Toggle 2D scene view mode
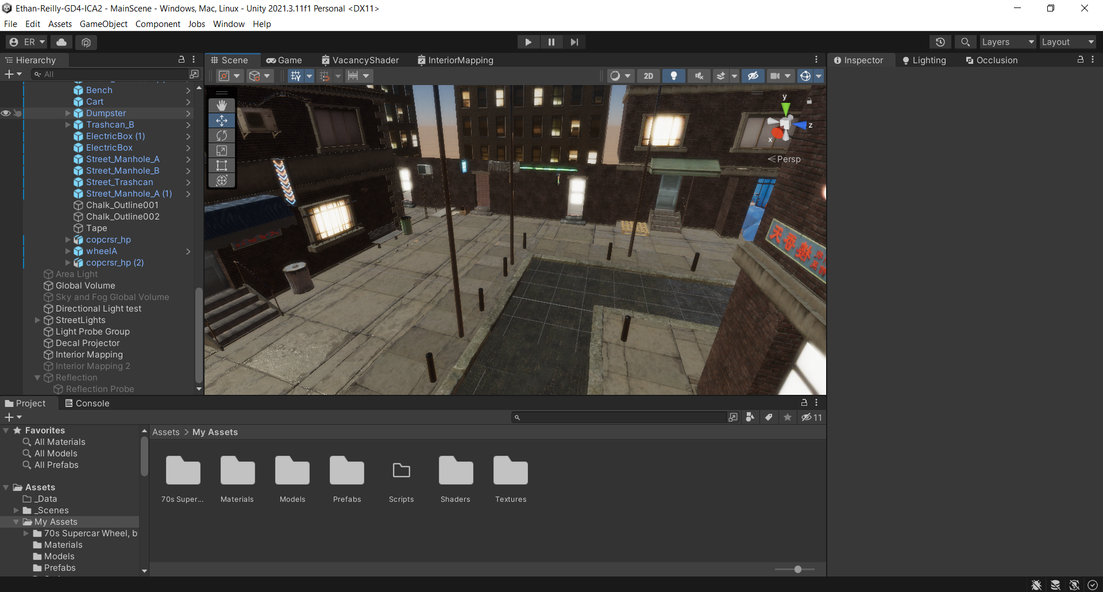This screenshot has height=592, width=1103. click(x=648, y=76)
